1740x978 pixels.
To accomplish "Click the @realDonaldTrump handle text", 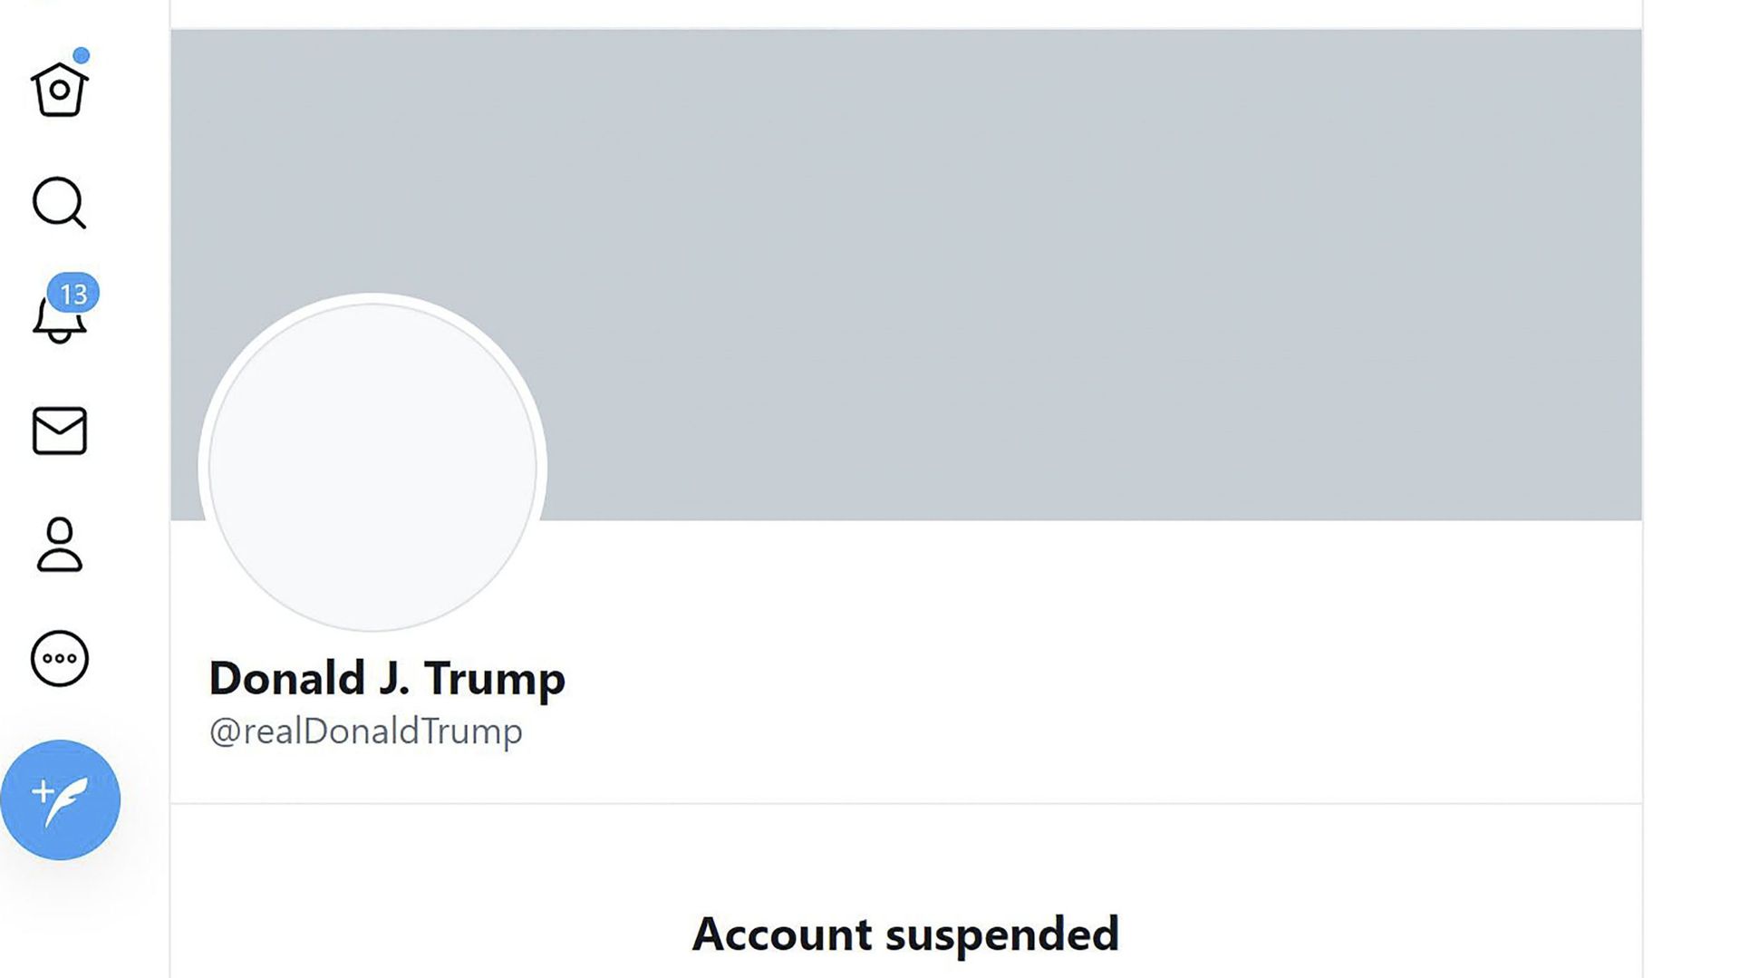I will pos(365,731).
